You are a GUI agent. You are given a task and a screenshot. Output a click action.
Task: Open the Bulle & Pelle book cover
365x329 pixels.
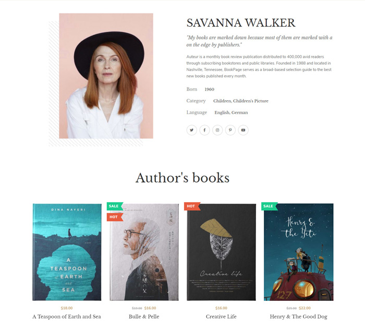(144, 252)
